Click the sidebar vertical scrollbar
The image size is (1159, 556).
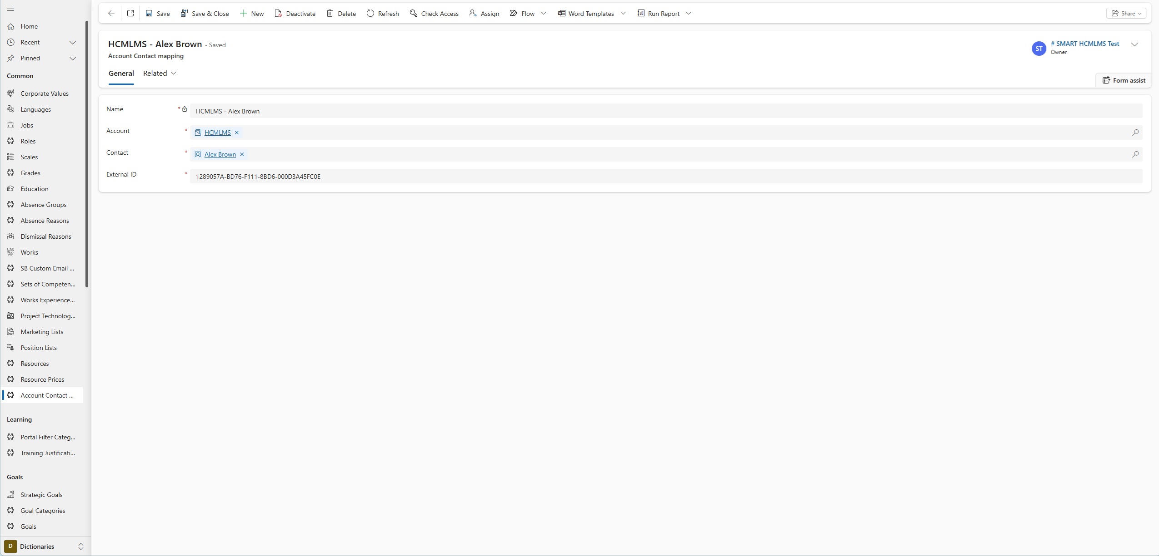(x=86, y=153)
